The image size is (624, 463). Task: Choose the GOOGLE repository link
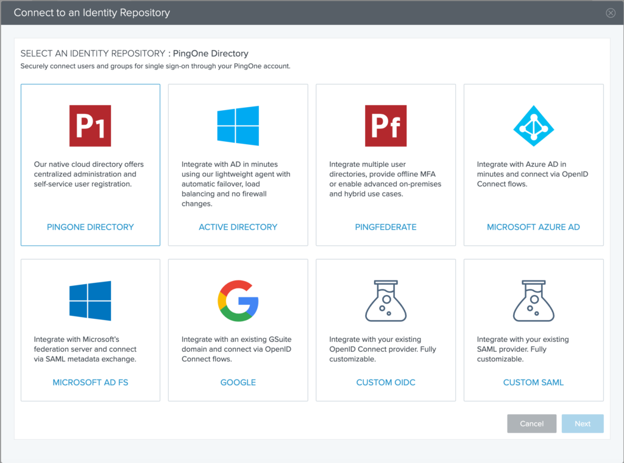click(x=238, y=382)
